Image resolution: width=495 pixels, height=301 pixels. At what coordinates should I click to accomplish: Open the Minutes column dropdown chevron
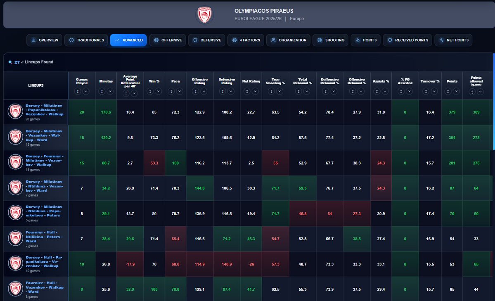point(110,91)
